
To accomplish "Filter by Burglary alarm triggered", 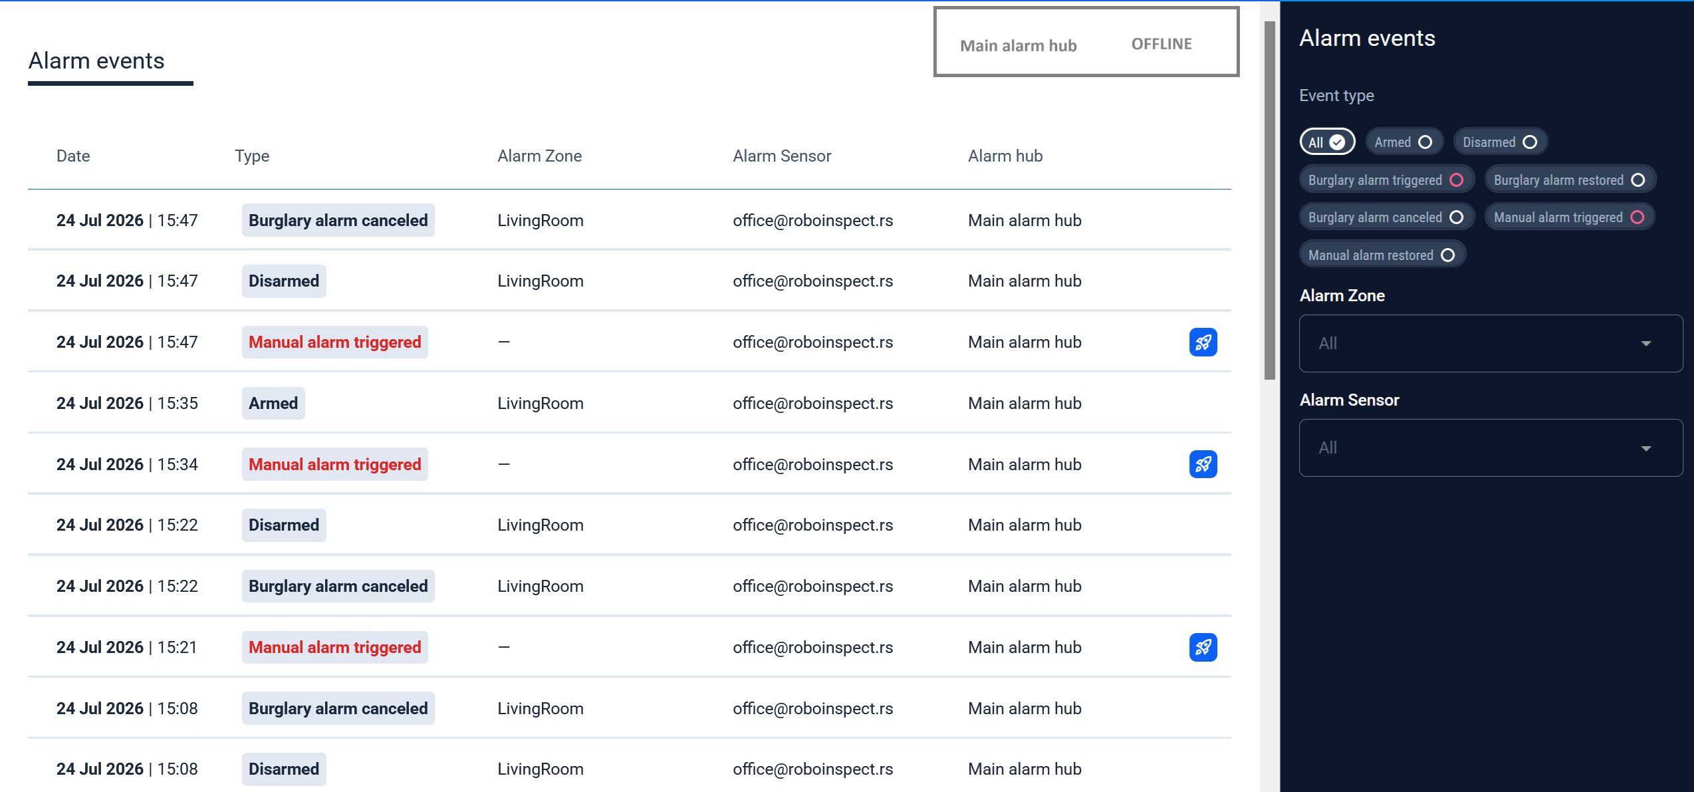I will pyautogui.click(x=1386, y=180).
